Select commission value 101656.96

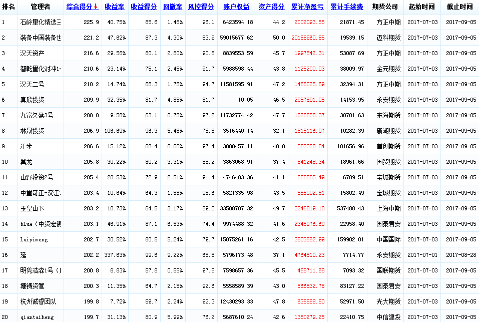click(351, 146)
